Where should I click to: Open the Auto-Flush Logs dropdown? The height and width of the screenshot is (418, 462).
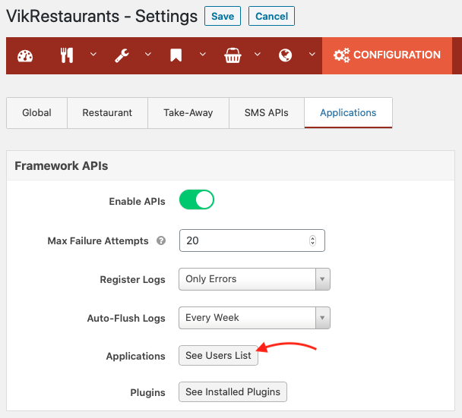(255, 318)
